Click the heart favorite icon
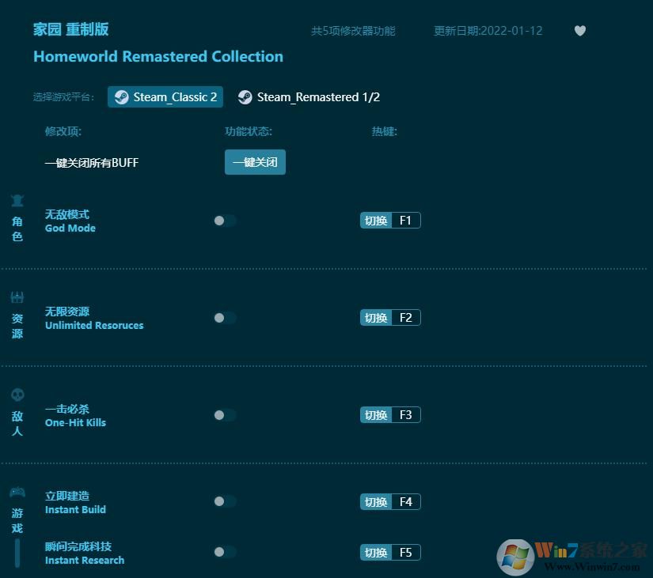The height and width of the screenshot is (578, 653). pos(580,31)
